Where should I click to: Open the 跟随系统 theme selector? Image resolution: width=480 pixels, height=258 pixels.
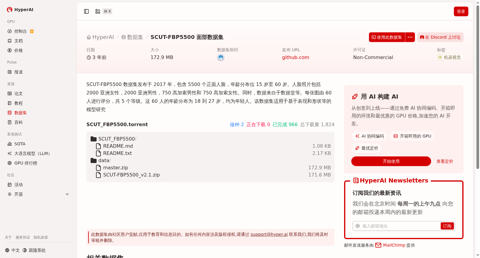[x=34, y=250]
